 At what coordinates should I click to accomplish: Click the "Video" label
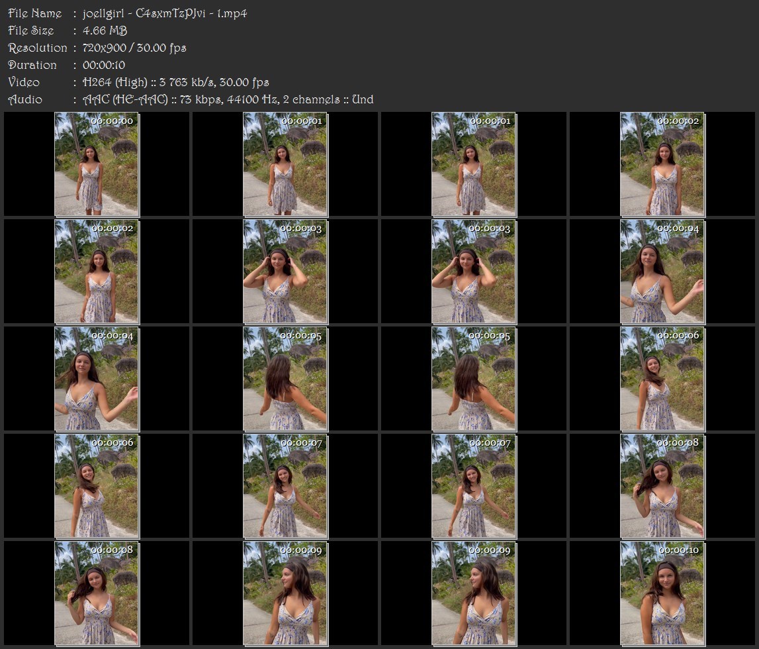[x=24, y=82]
